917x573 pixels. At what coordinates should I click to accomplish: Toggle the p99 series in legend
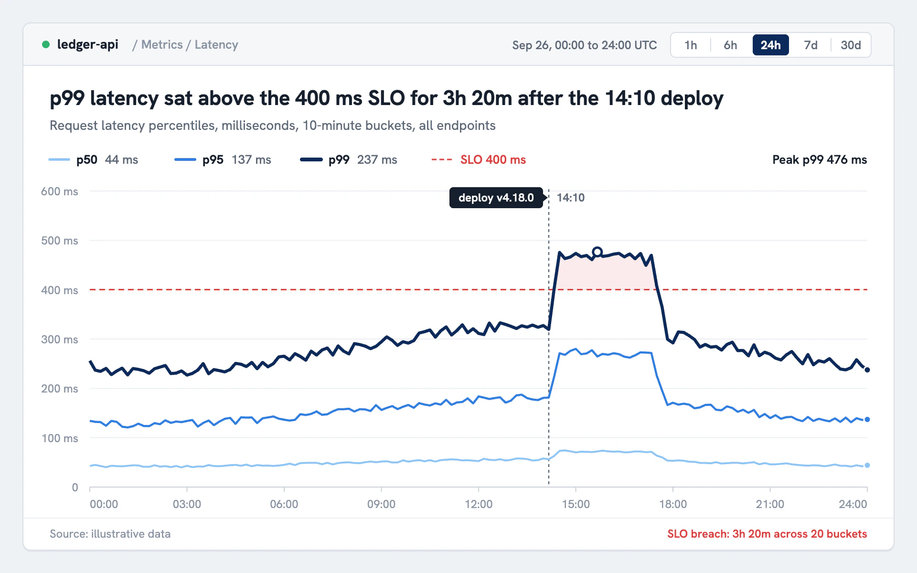(349, 159)
